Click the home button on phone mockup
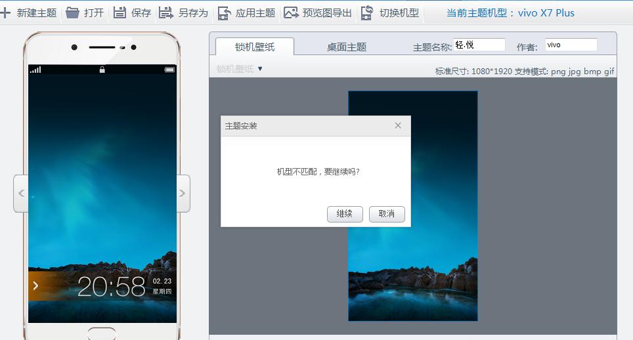633x340 pixels. click(x=102, y=333)
